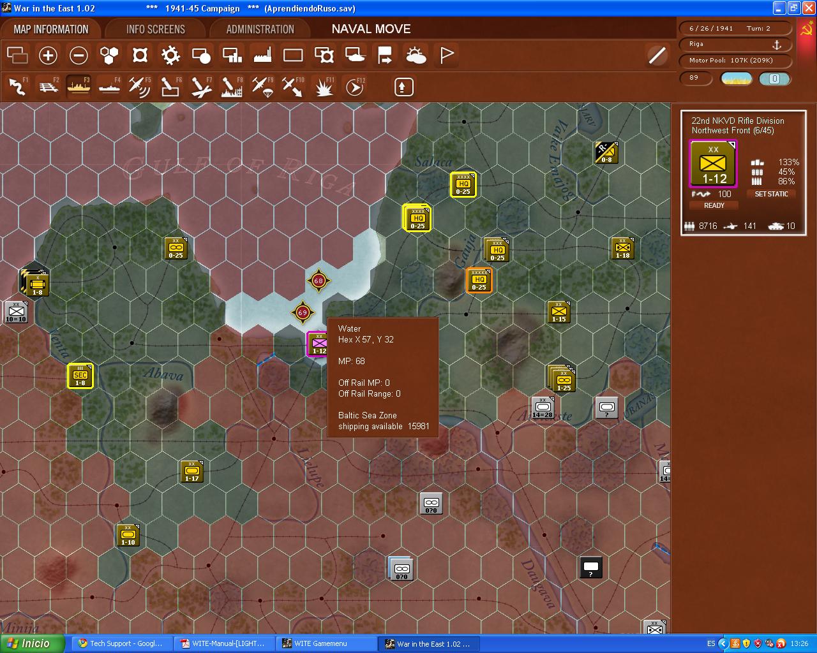
Task: Click the ES language indicator in tray
Action: tap(711, 644)
